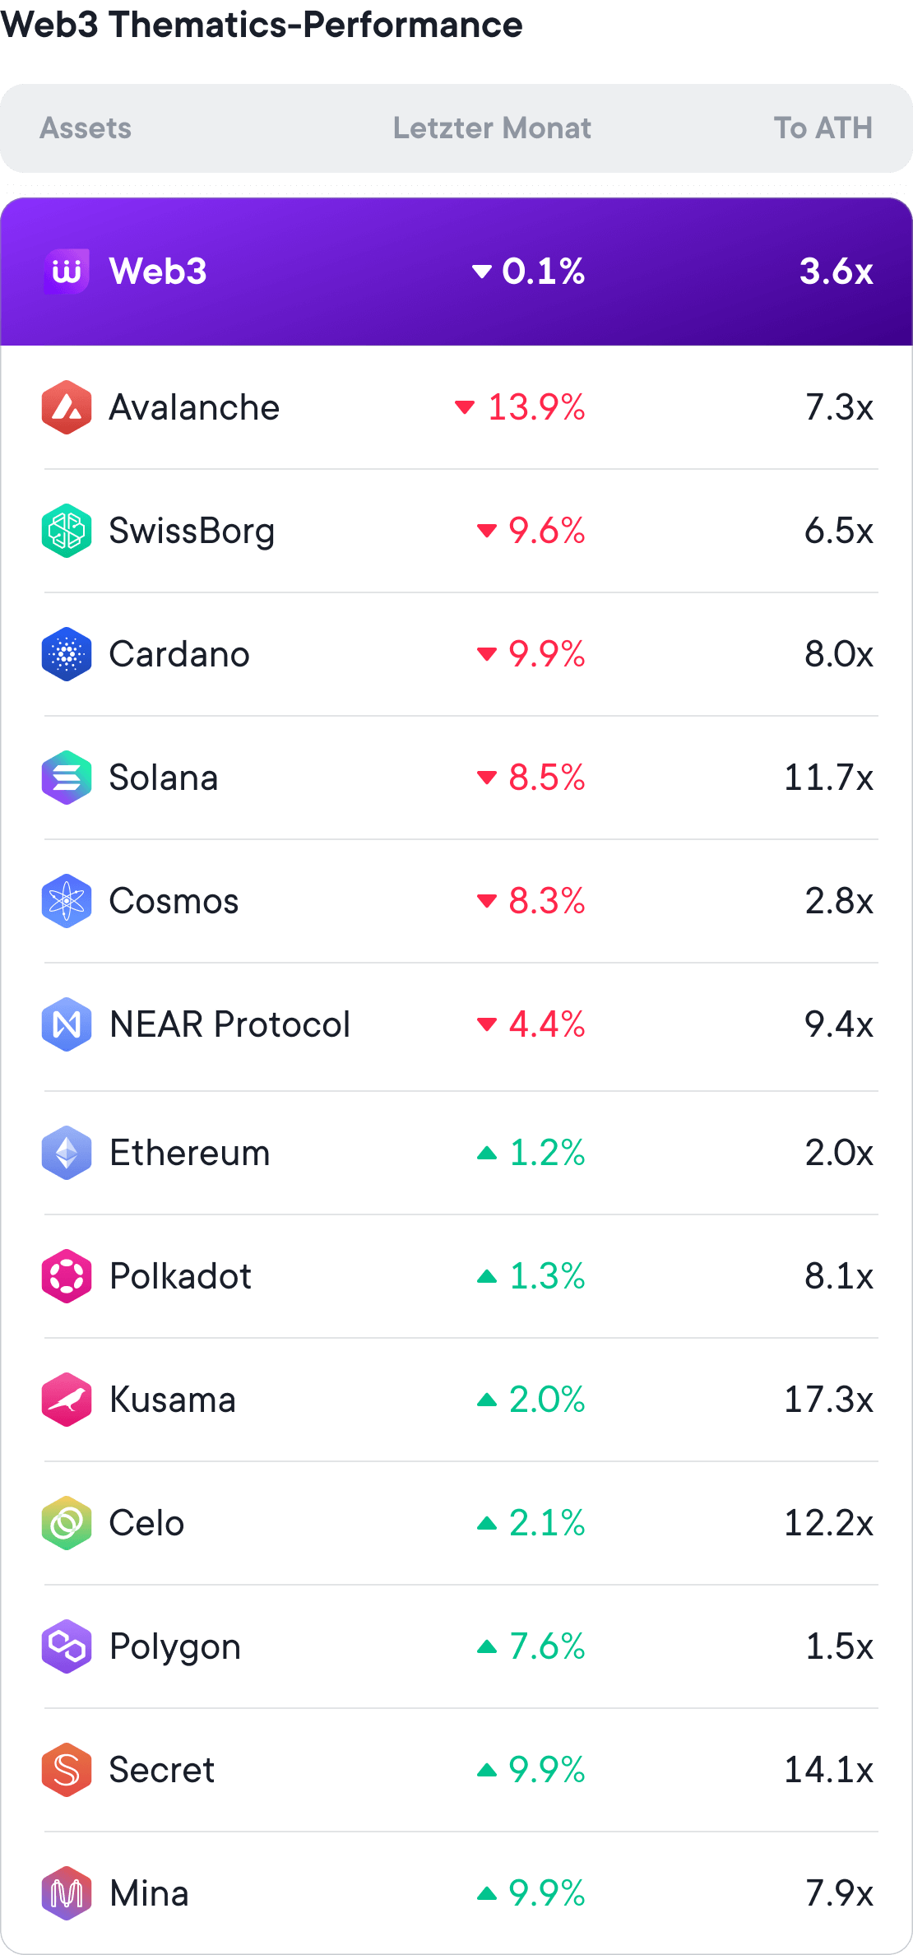Open the purple Web3 thematic row
Viewport: 913px width, 1955px height.
(456, 272)
